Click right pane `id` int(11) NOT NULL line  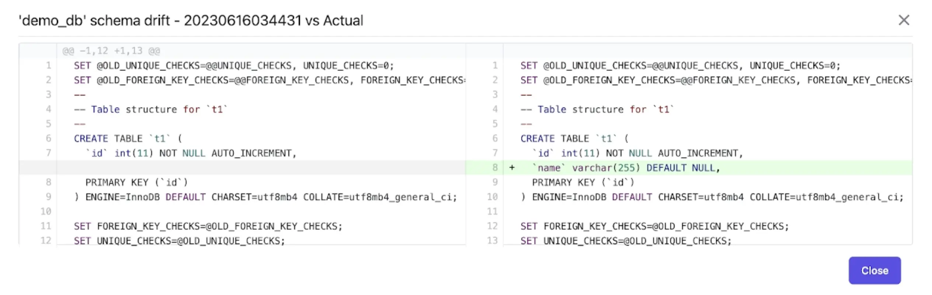(x=637, y=153)
